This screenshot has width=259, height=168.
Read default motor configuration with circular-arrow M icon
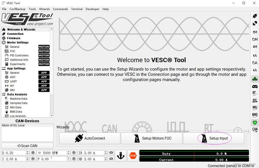click(255, 39)
